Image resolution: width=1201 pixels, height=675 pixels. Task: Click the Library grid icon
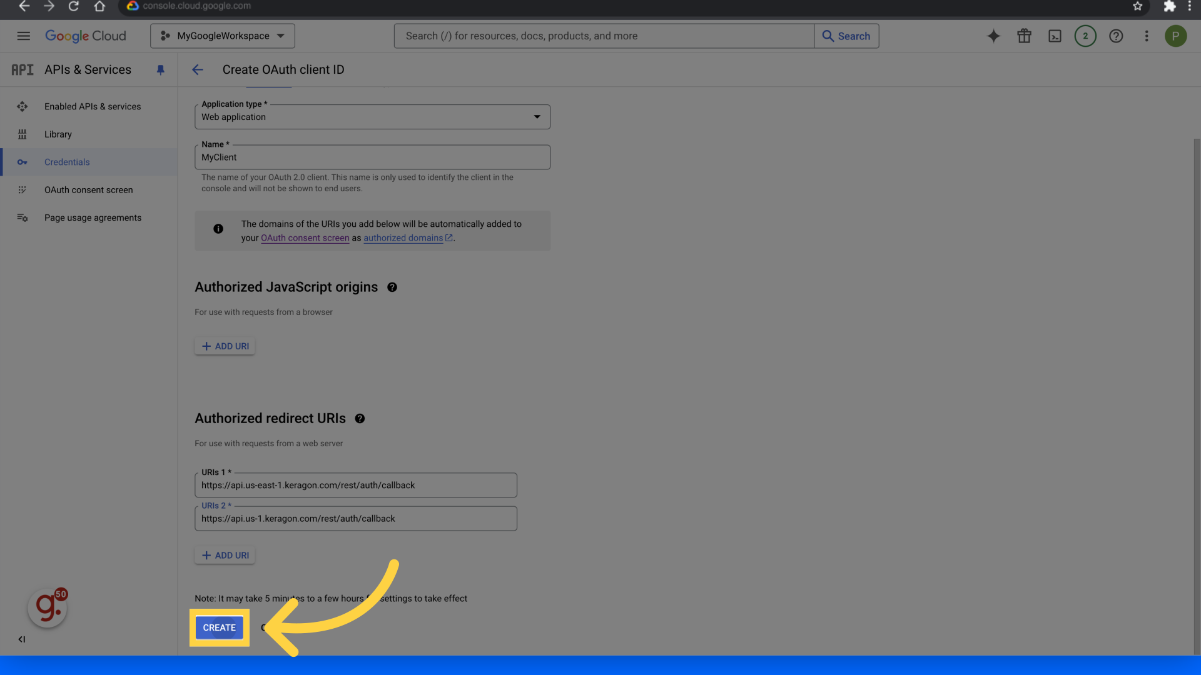click(23, 134)
